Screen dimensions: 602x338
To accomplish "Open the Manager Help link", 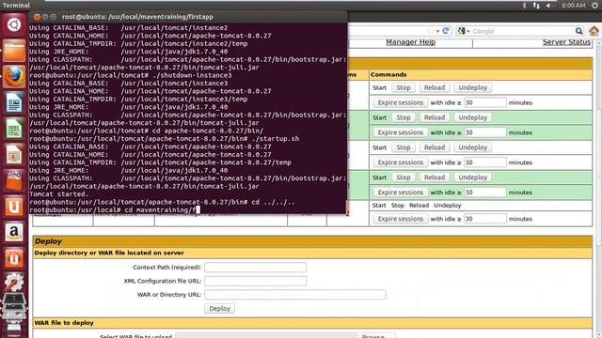I will click(410, 42).
